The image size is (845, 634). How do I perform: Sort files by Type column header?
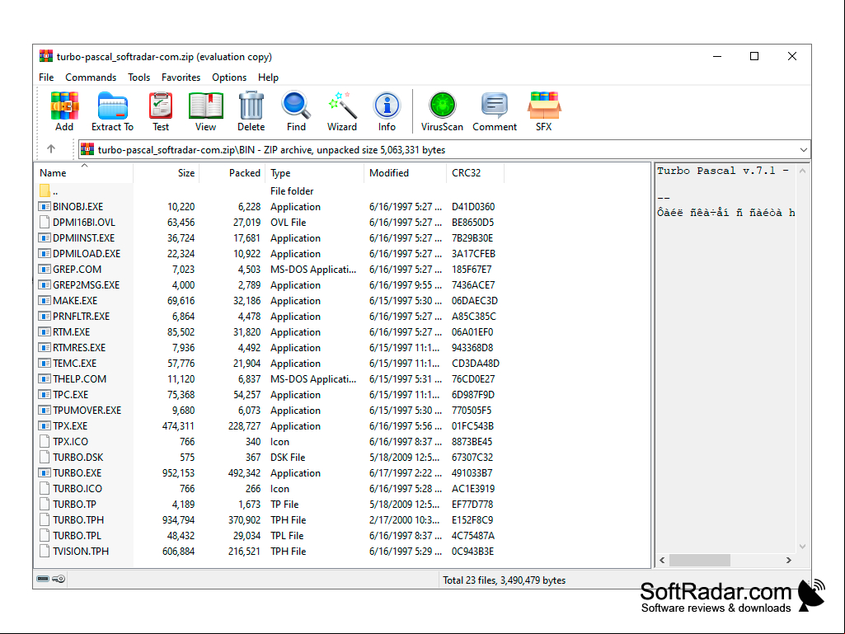pos(315,172)
